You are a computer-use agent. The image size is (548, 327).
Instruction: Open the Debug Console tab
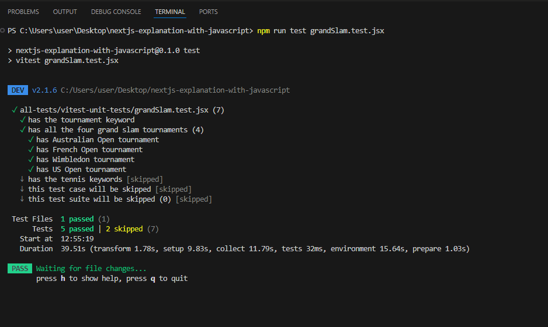click(116, 12)
